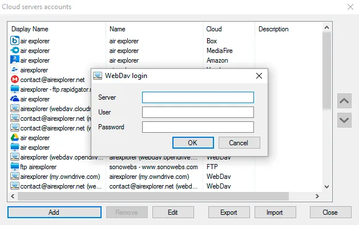Click the FTP icon of airexplorer - ftp.rapidgator row

click(15, 89)
